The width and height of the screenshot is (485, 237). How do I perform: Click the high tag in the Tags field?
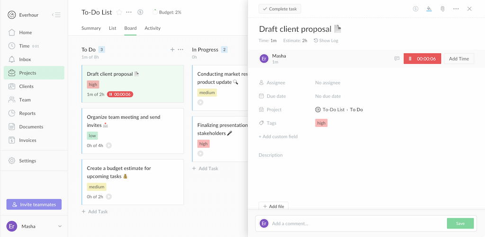tap(322, 123)
